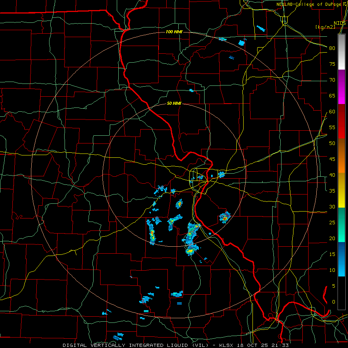This screenshot has width=348, height=348.
Task: Click the "100 NMI" range ring label
Action: pos(174,32)
